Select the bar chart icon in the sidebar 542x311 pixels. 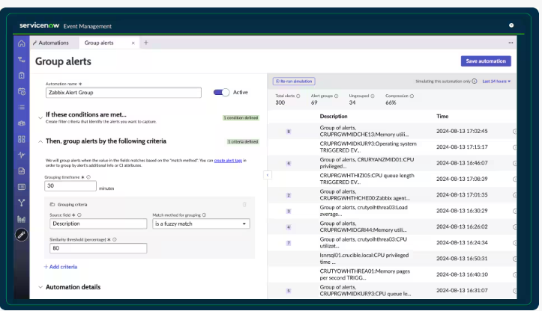point(22,218)
